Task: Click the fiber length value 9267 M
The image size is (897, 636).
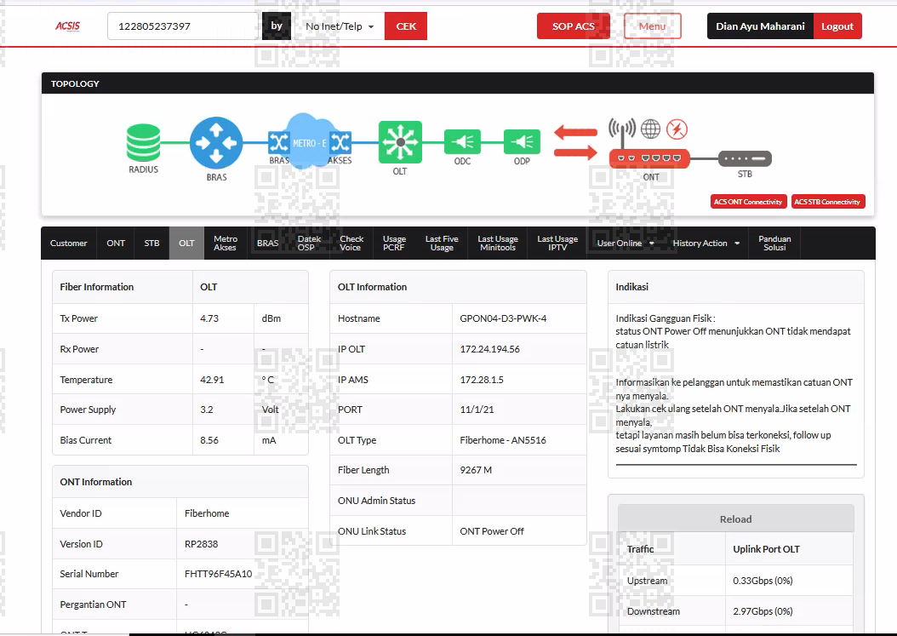Action: (x=476, y=470)
